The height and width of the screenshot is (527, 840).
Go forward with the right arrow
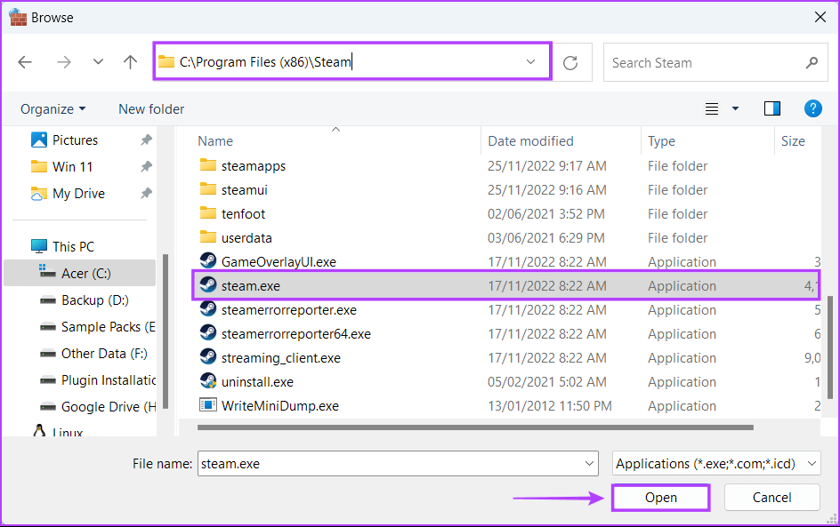pyautogui.click(x=64, y=62)
